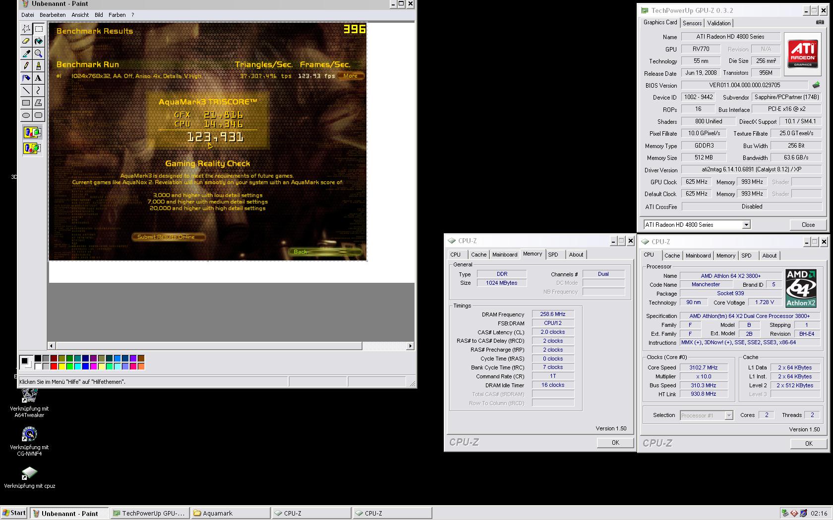Click the DRAM Frequency value 258.6 MHz

click(553, 314)
